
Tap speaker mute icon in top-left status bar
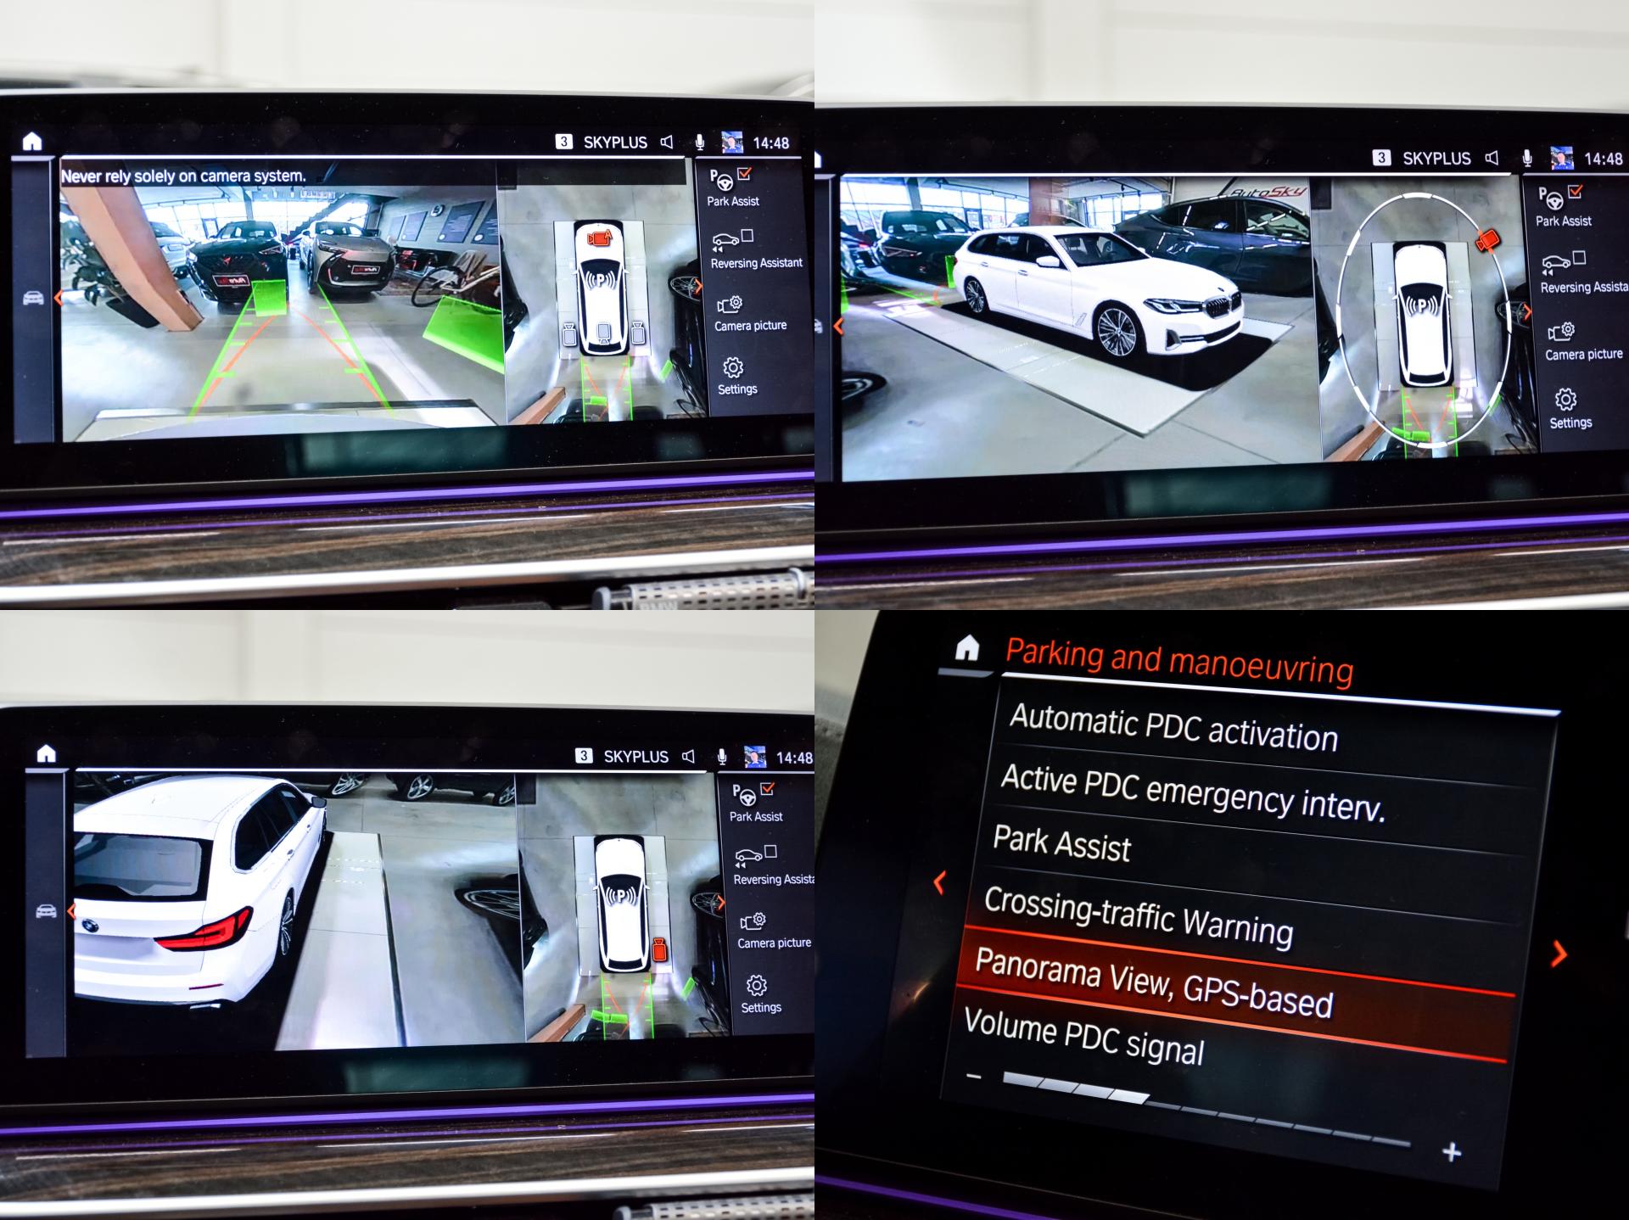[667, 142]
